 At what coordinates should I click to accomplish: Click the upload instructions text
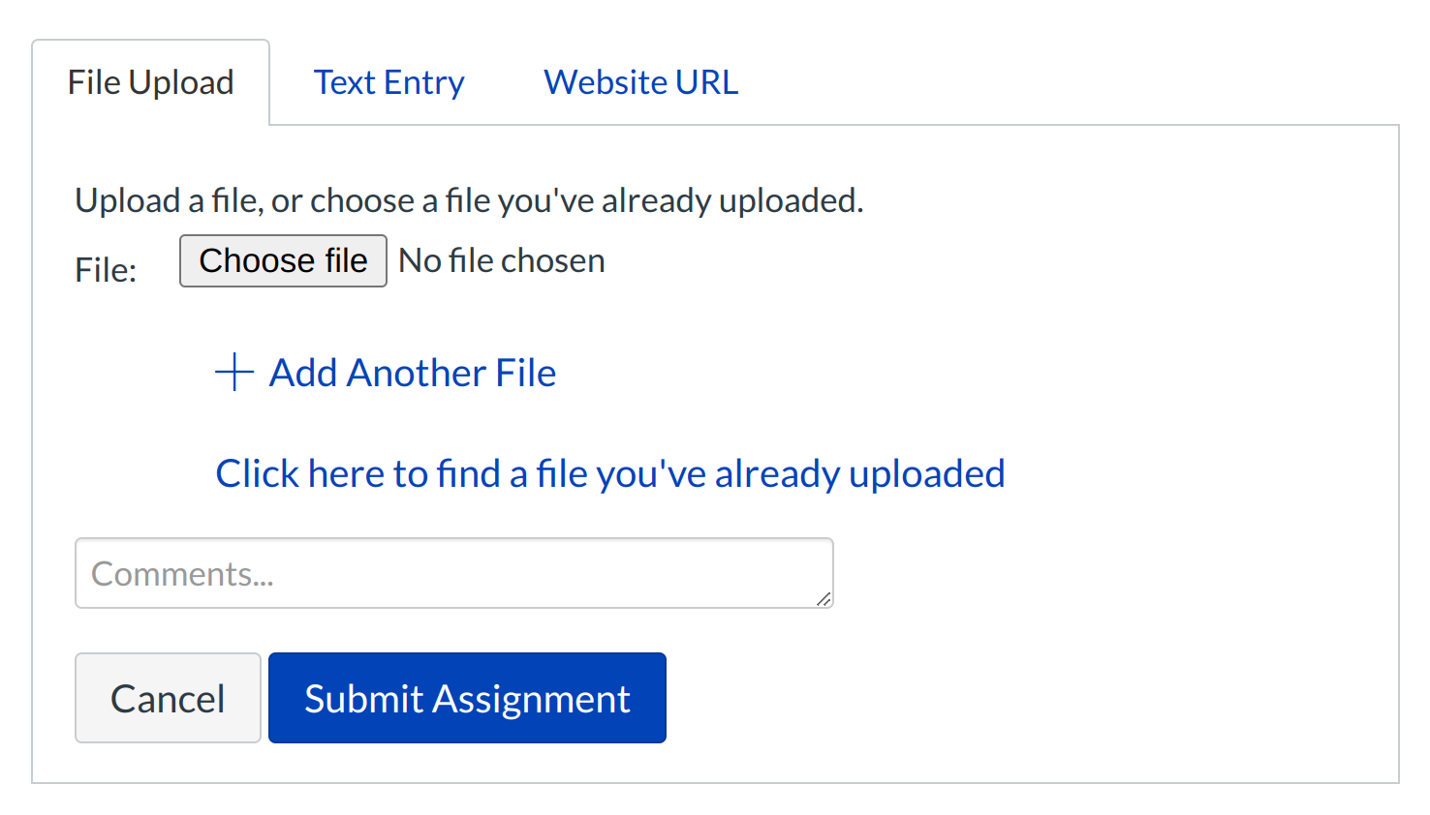coord(469,201)
